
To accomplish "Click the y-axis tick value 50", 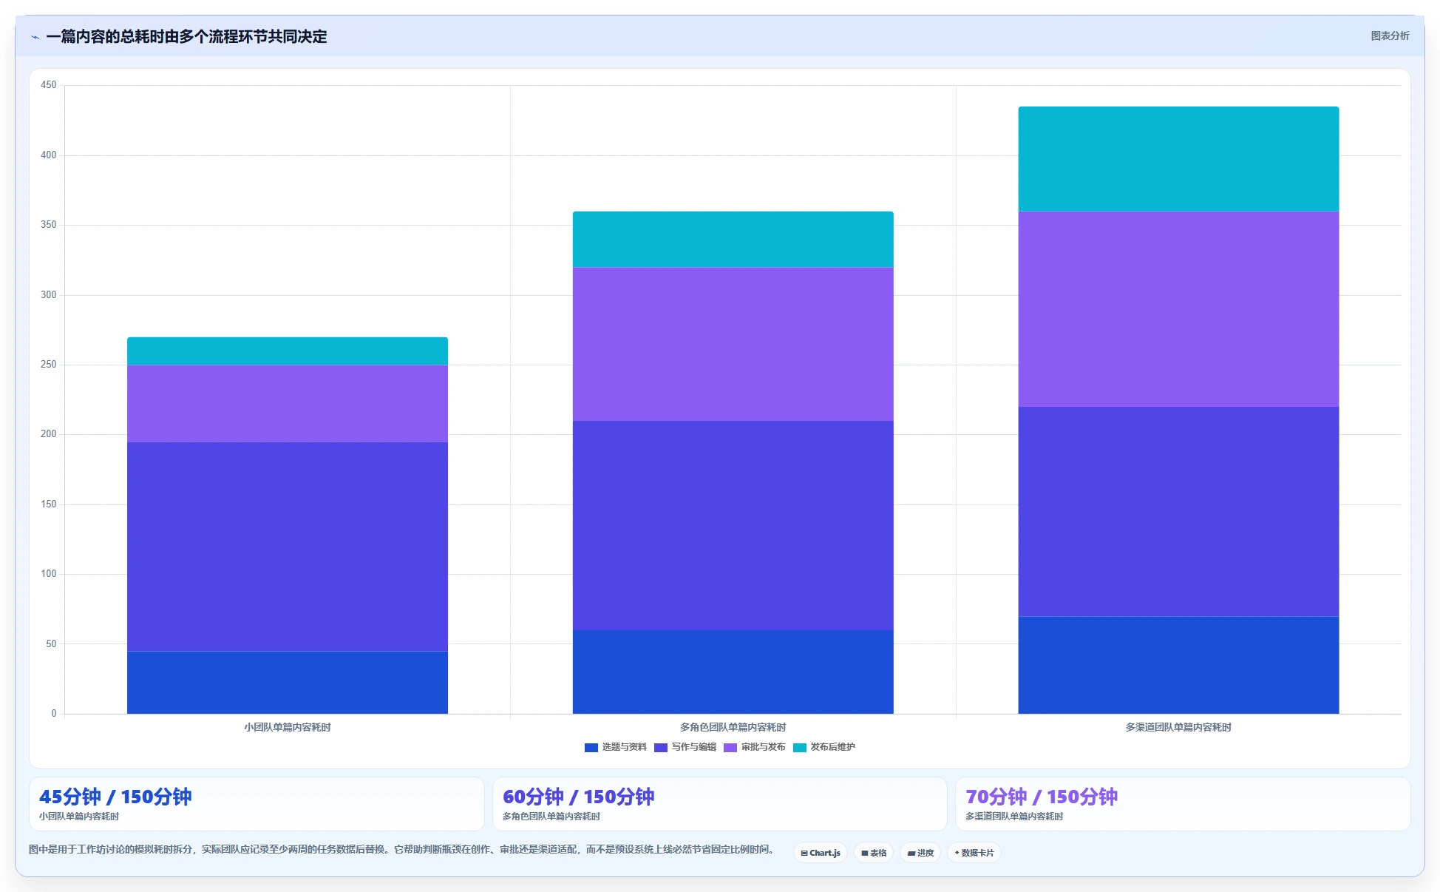I will tap(51, 644).
